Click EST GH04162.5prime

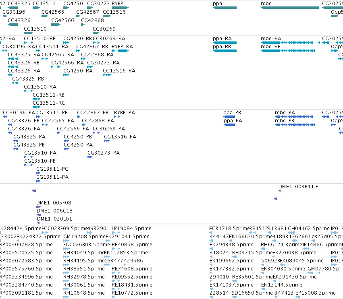[x=291, y=233]
